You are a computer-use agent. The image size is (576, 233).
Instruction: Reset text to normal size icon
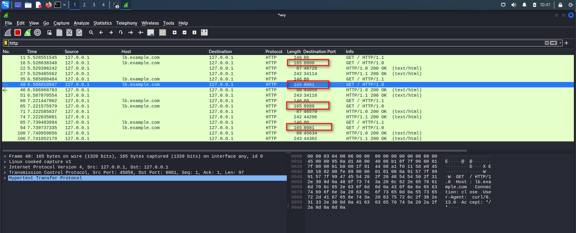point(194,32)
